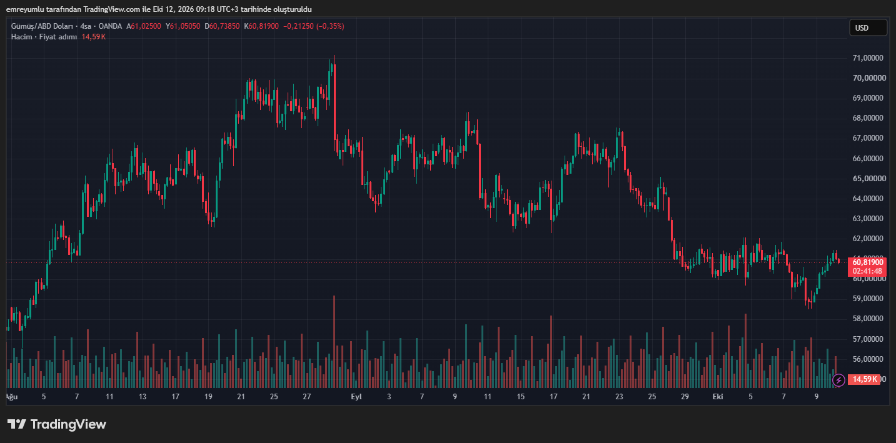The height and width of the screenshot is (443, 896).
Task: Click the Ağu month label on the time axis
Action: [x=11, y=397]
